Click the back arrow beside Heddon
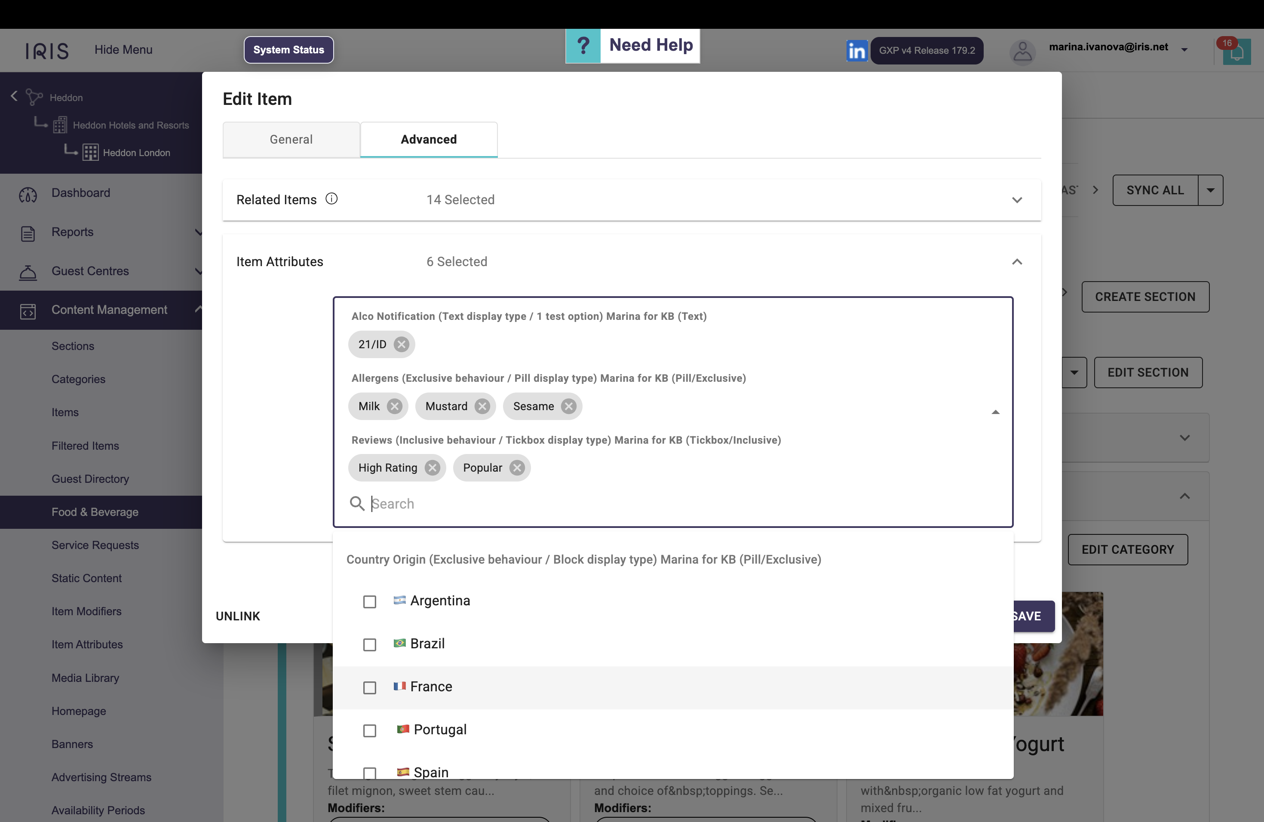1264x822 pixels. click(x=14, y=96)
